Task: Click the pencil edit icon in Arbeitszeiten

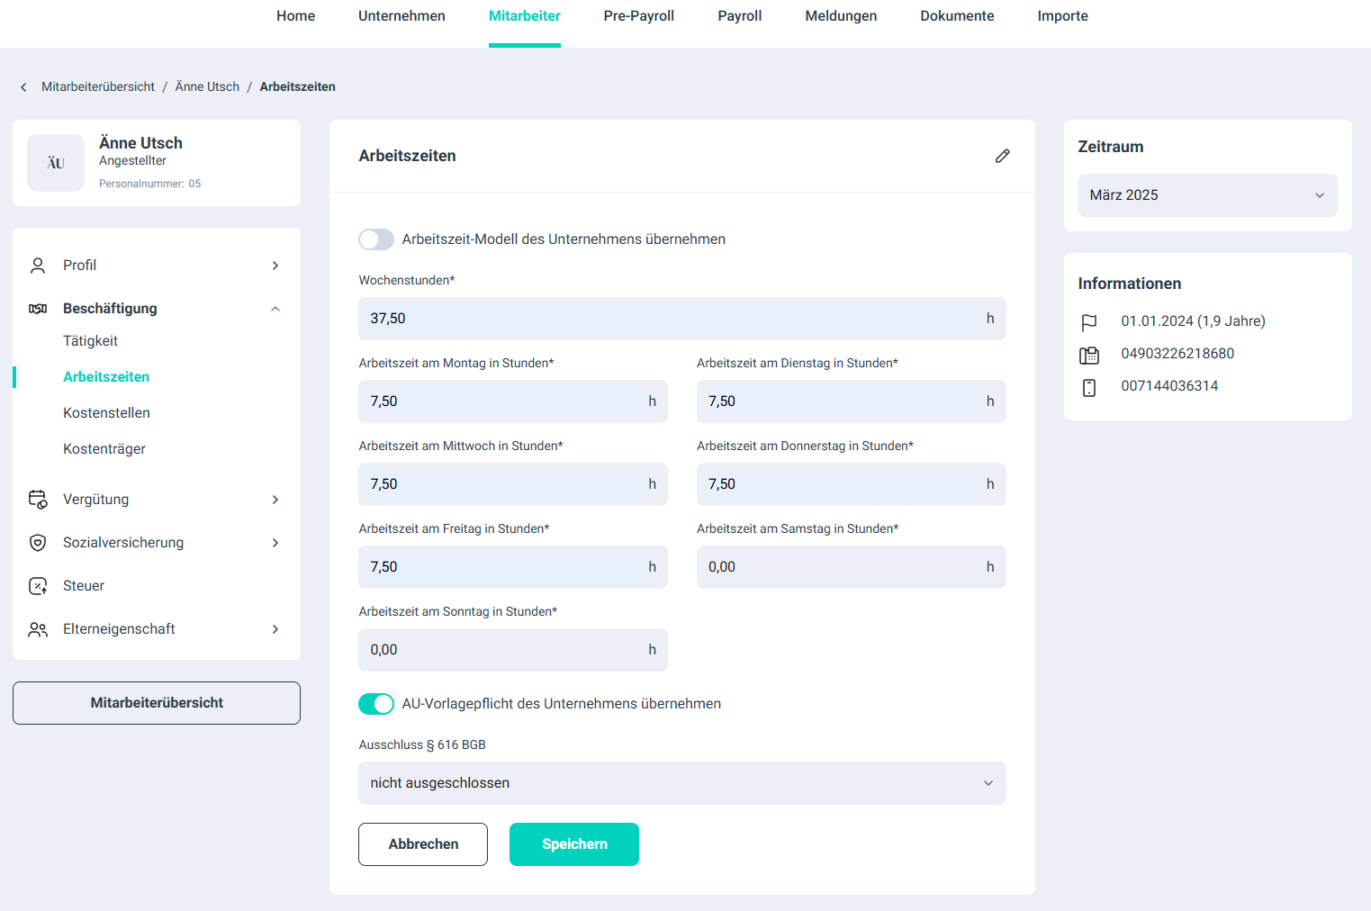Action: click(x=1002, y=156)
